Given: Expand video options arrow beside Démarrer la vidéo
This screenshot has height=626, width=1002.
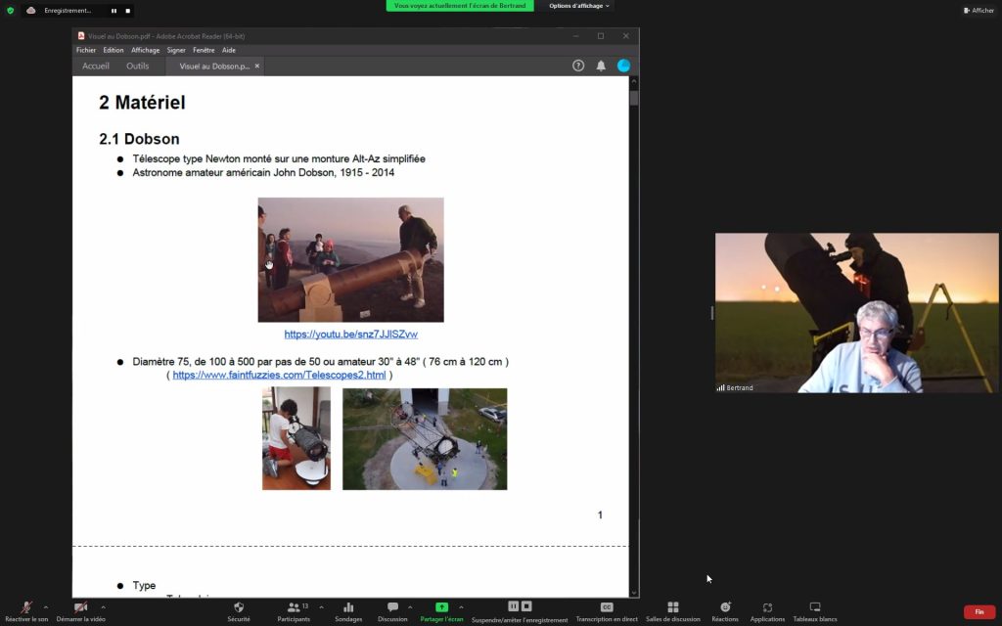Looking at the screenshot, I should 103,607.
